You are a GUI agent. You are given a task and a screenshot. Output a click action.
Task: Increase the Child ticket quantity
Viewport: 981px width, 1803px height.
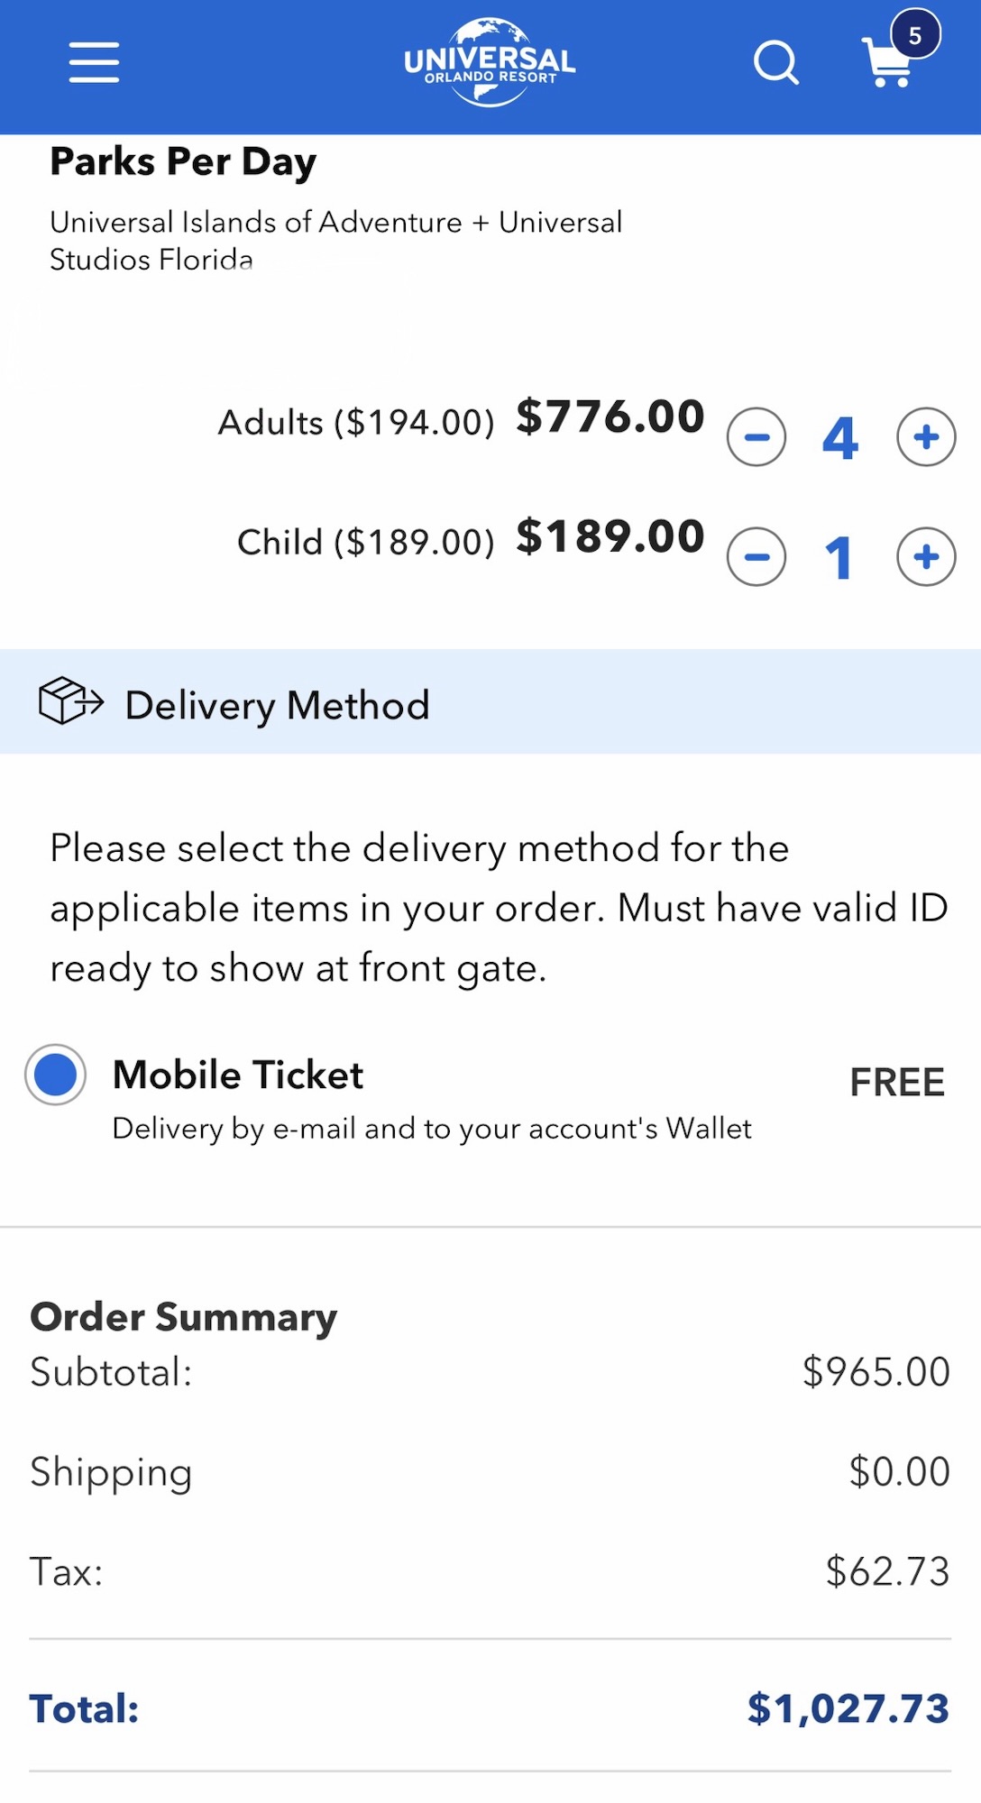point(926,557)
